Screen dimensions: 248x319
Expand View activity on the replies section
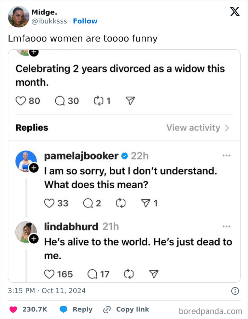[194, 128]
